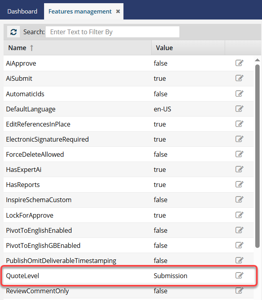262x300 pixels.
Task: Switch to the Dashboard tab
Action: click(22, 11)
